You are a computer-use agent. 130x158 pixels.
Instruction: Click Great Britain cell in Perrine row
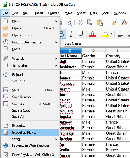coord(117,155)
